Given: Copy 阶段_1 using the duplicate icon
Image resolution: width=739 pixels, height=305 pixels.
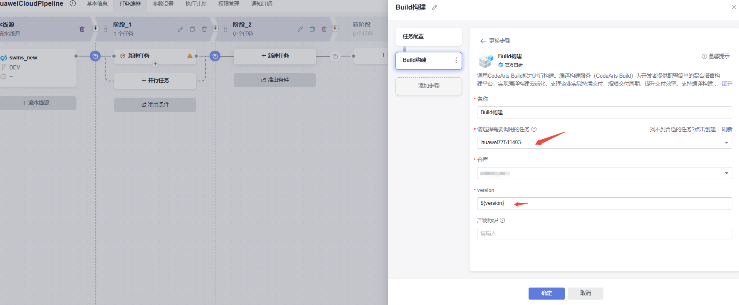Looking at the screenshot, I should (x=192, y=29).
